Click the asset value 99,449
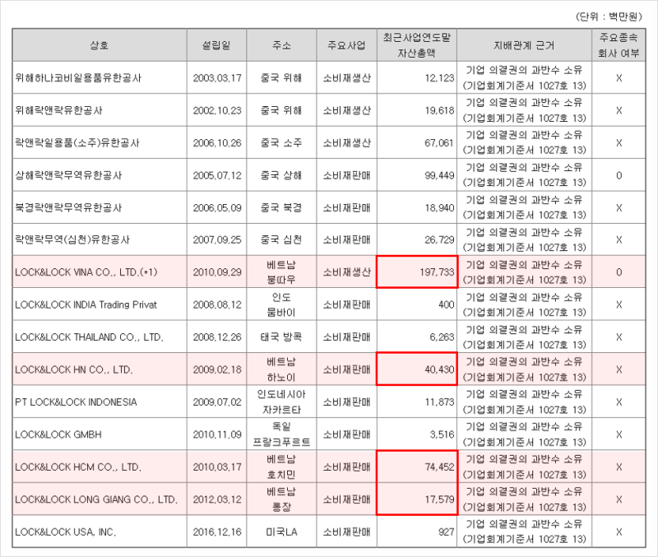Image resolution: width=658 pixels, height=557 pixels. tap(439, 175)
